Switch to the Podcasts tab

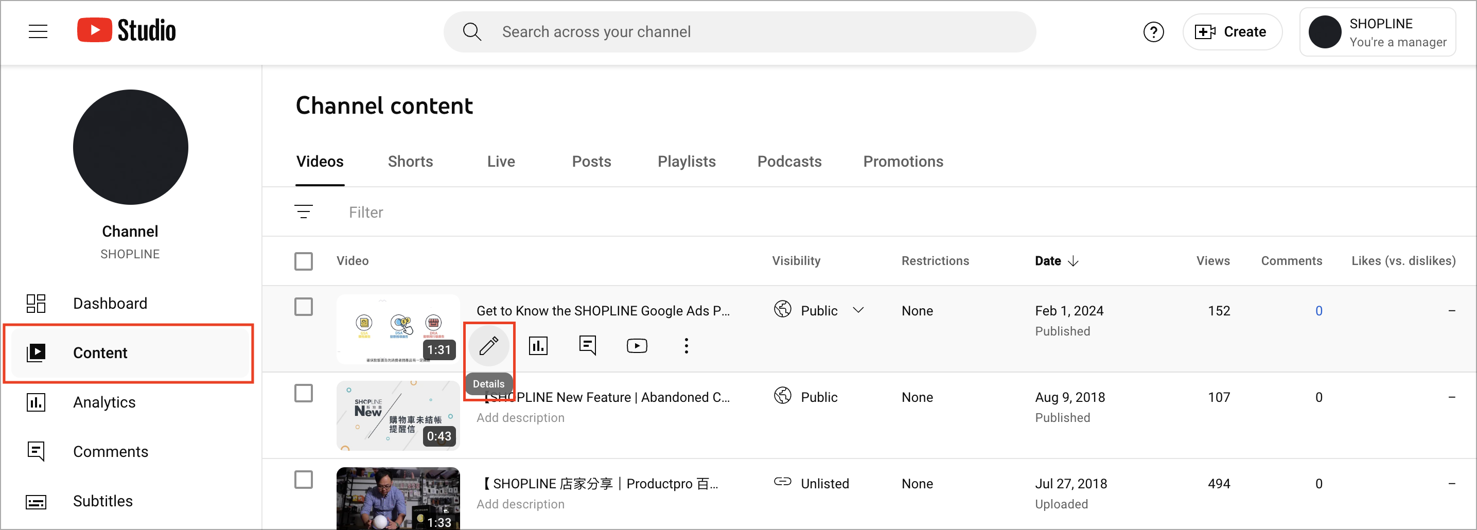[x=789, y=161]
